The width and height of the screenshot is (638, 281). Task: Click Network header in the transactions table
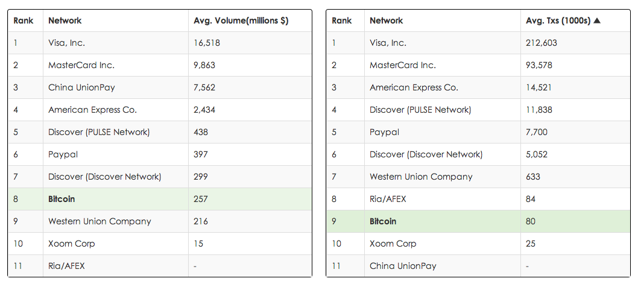coord(386,21)
